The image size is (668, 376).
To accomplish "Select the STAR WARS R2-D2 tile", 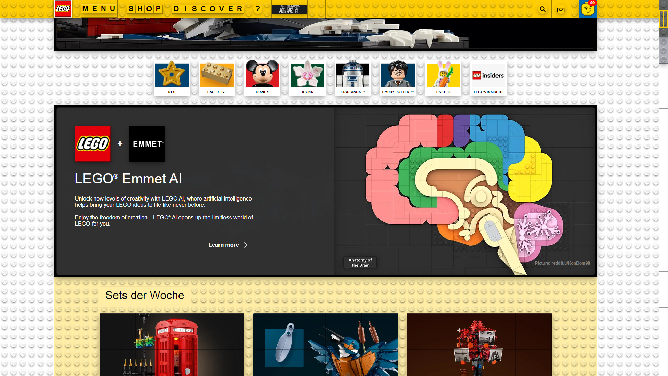I will coord(353,78).
